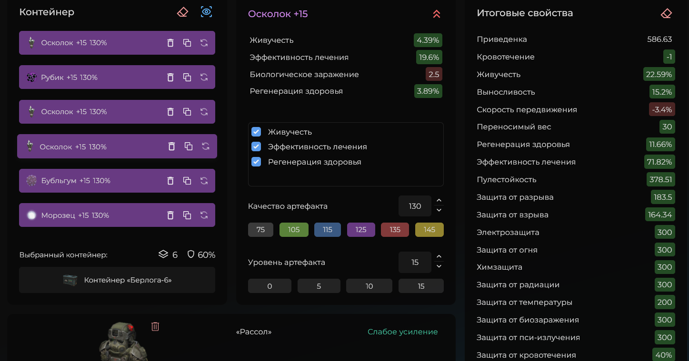Toggle the eye icon in the Контейнер header
The width and height of the screenshot is (689, 361).
pyautogui.click(x=206, y=12)
